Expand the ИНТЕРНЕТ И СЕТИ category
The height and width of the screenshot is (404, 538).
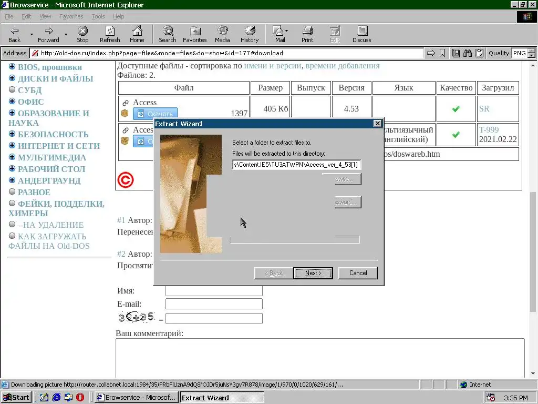coord(12,145)
